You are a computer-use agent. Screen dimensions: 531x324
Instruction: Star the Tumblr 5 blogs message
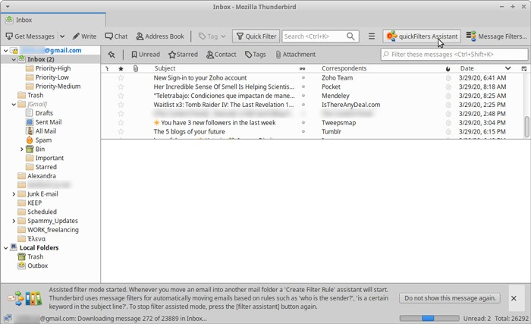tap(121, 131)
